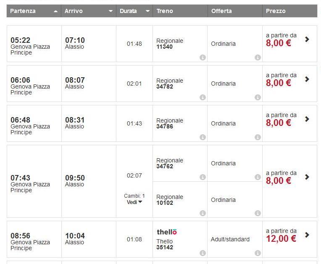321x264 pixels.
Task: Sort results by Durata column arrow
Action: click(148, 11)
